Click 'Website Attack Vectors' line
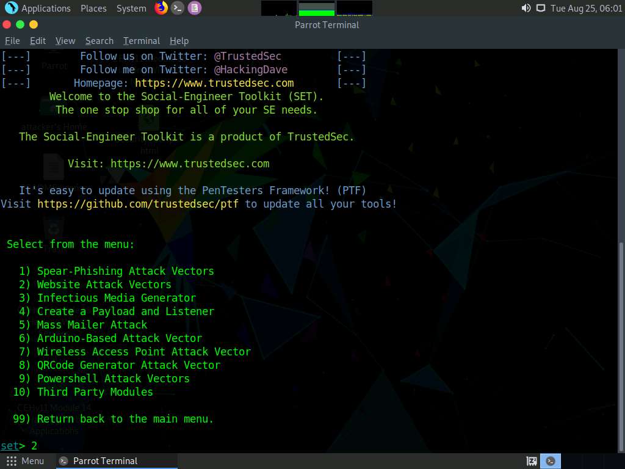The image size is (625, 469). pos(95,285)
